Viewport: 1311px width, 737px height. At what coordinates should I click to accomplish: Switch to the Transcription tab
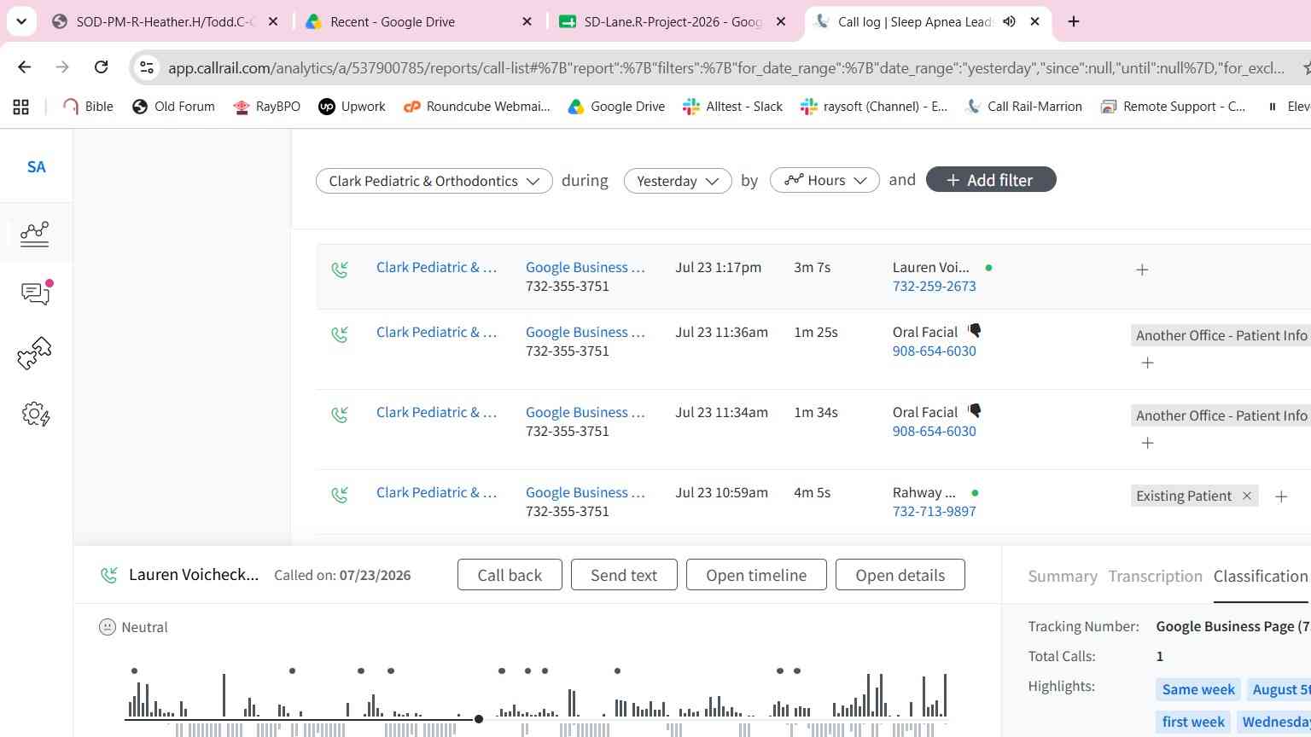pos(1155,577)
